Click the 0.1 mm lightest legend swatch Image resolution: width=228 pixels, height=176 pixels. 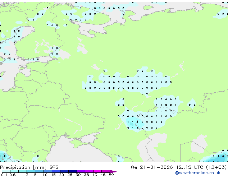6,171
